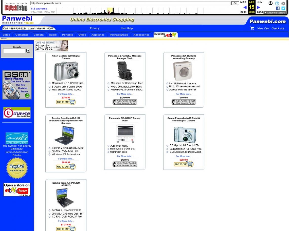This screenshot has height=231, width=289.
Task: Open Wayback Machine user account icon
Action: pos(270,3)
